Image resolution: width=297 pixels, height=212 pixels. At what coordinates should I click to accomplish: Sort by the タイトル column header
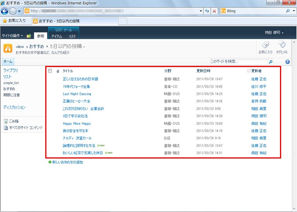pyautogui.click(x=68, y=71)
